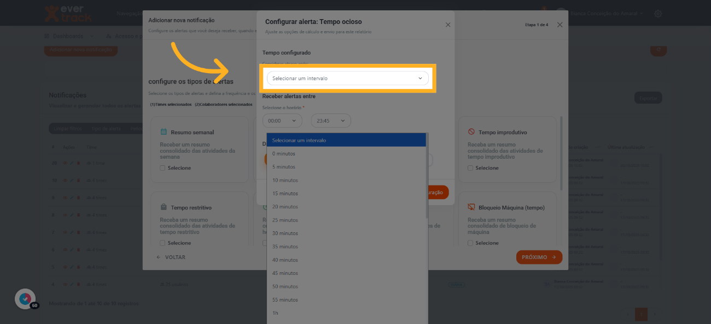
Task: Close the 'Configurar alerta: Tempo ocioso' dialog
Action: click(x=448, y=25)
